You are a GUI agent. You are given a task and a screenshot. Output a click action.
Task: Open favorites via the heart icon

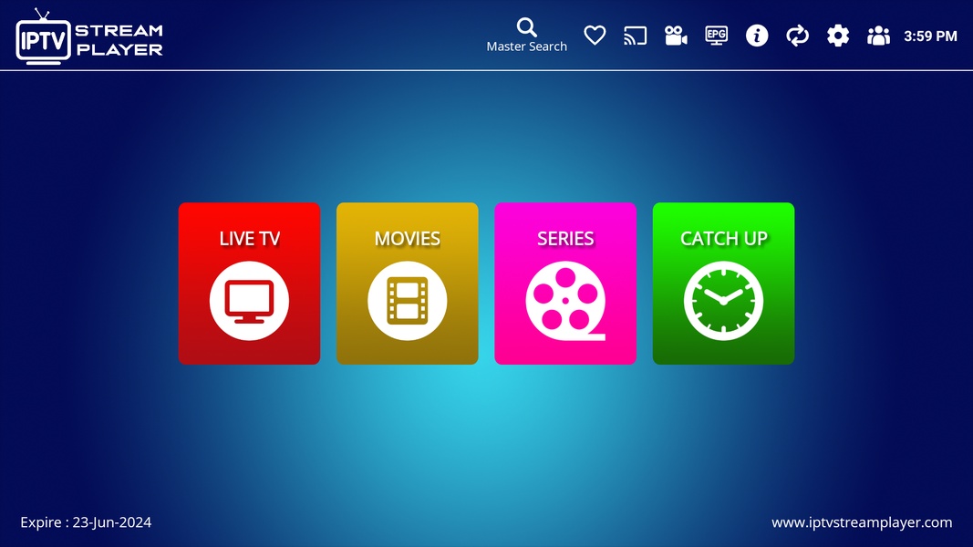coord(595,36)
